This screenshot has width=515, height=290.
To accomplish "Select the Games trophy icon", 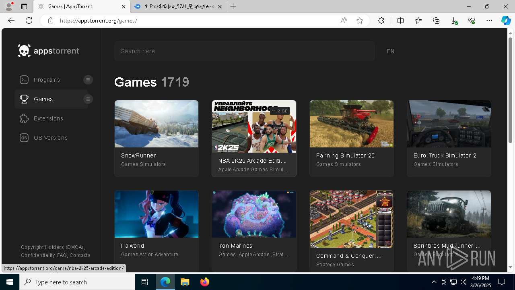I will pyautogui.click(x=24, y=99).
